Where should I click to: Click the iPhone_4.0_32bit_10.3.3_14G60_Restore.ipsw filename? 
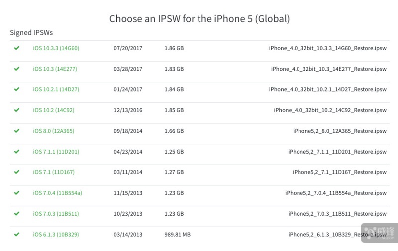click(327, 48)
